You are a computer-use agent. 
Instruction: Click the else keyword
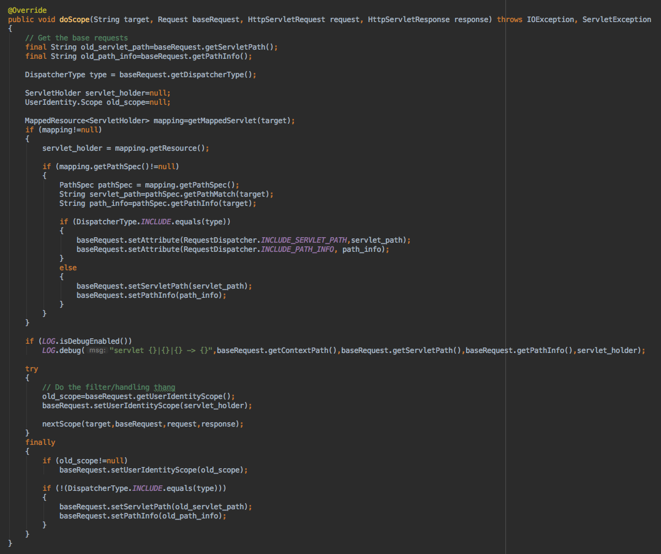(x=68, y=268)
